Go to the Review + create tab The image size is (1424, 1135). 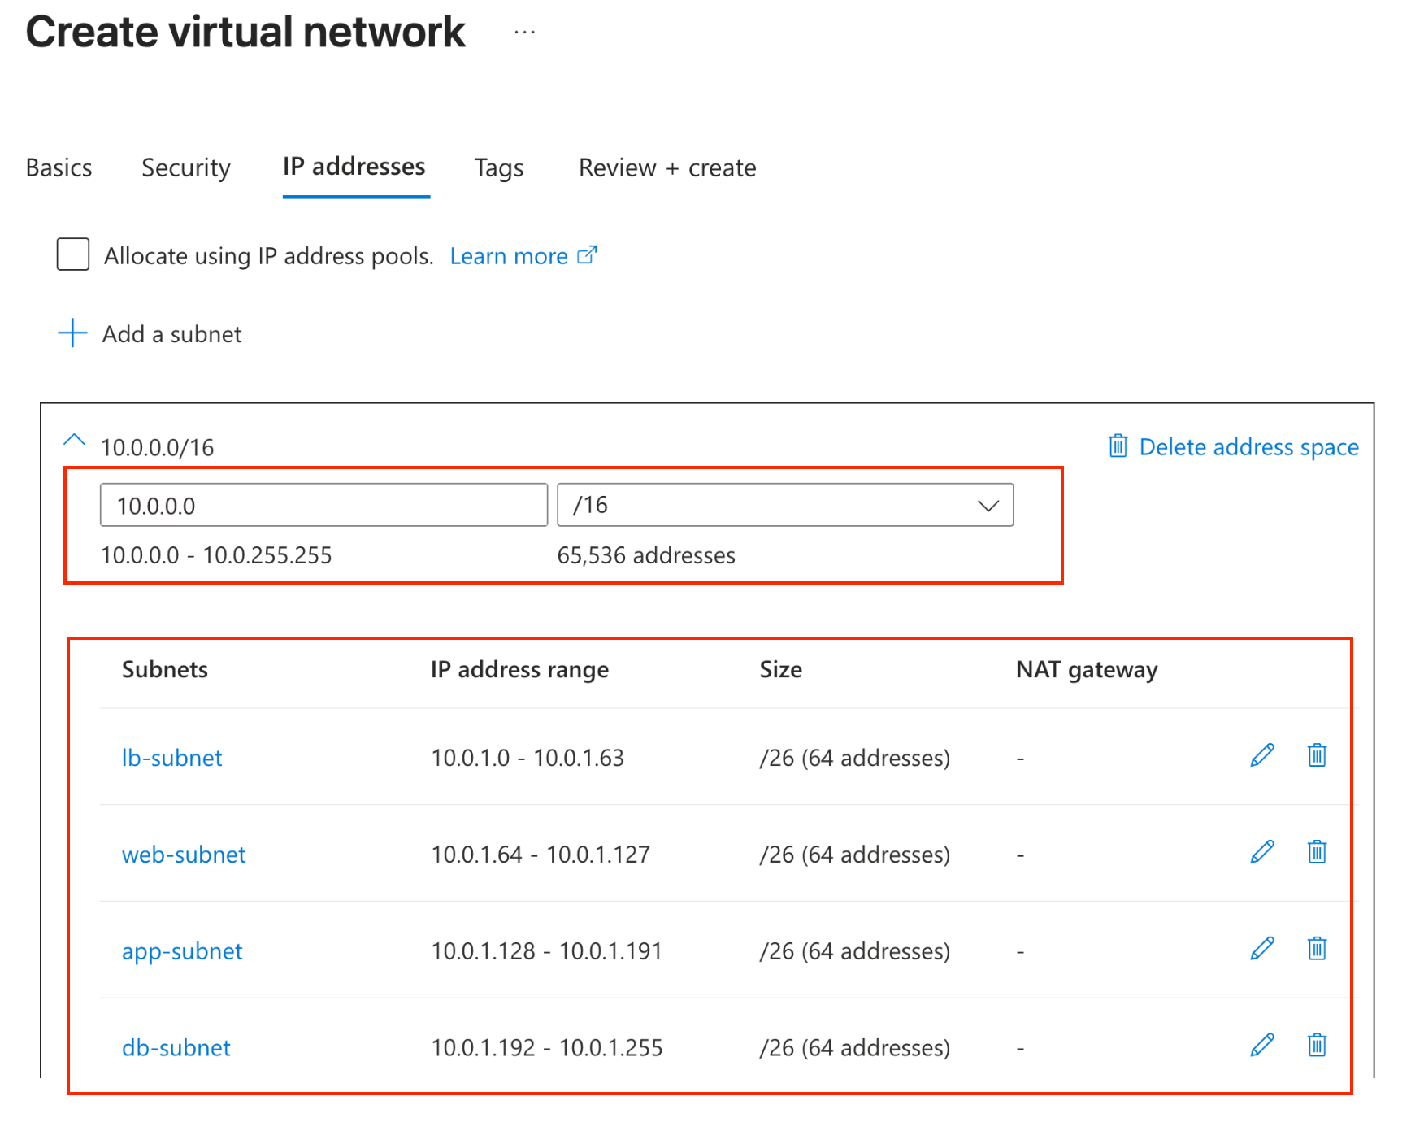tap(666, 167)
